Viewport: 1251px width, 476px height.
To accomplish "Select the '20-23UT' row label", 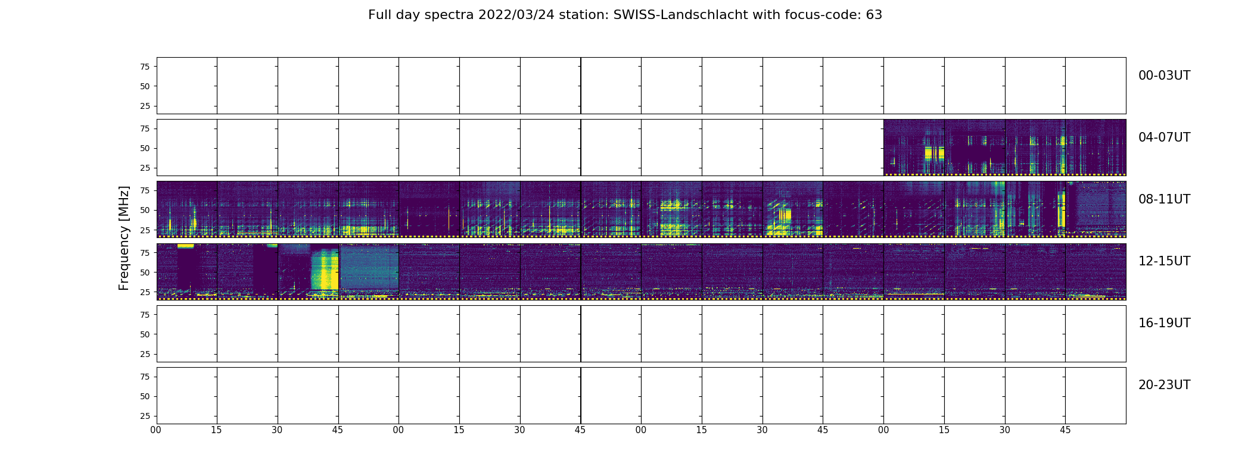I will click(1164, 385).
